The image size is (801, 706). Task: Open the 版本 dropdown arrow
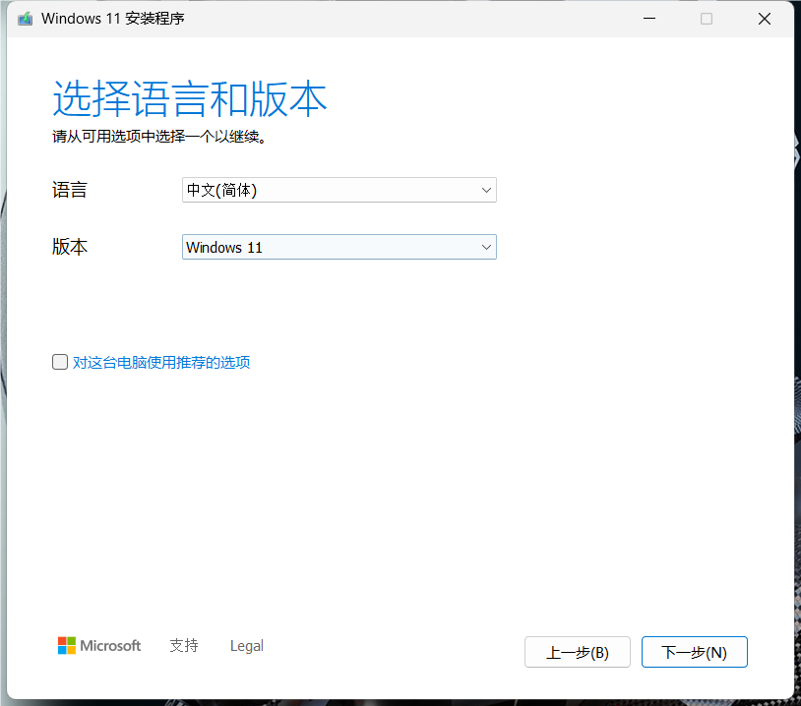pyautogui.click(x=486, y=248)
